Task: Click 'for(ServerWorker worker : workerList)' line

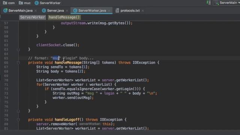Action: point(76,84)
